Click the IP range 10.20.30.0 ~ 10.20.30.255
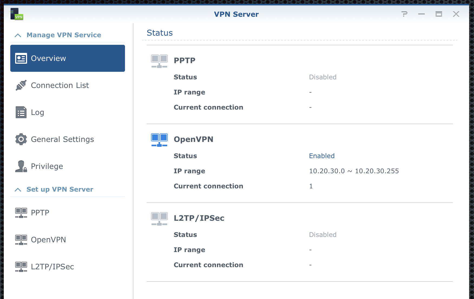 354,171
